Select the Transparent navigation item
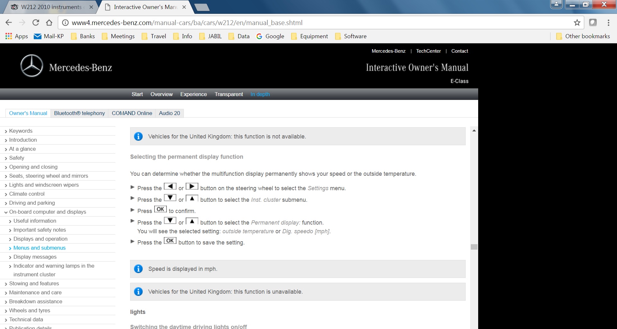Image resolution: width=617 pixels, height=329 pixels. pos(229,94)
